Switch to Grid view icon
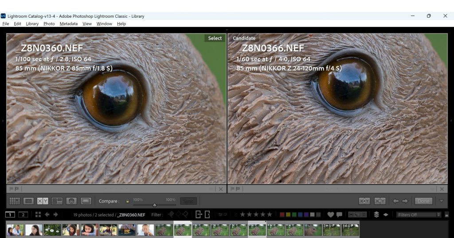The width and height of the screenshot is (454, 238). point(15,201)
